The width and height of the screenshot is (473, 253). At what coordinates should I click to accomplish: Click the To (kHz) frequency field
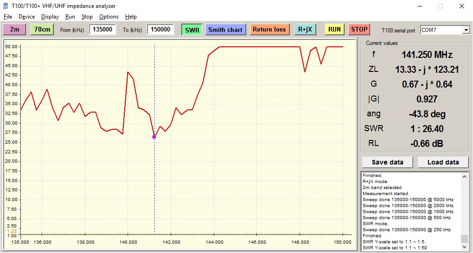[160, 30]
